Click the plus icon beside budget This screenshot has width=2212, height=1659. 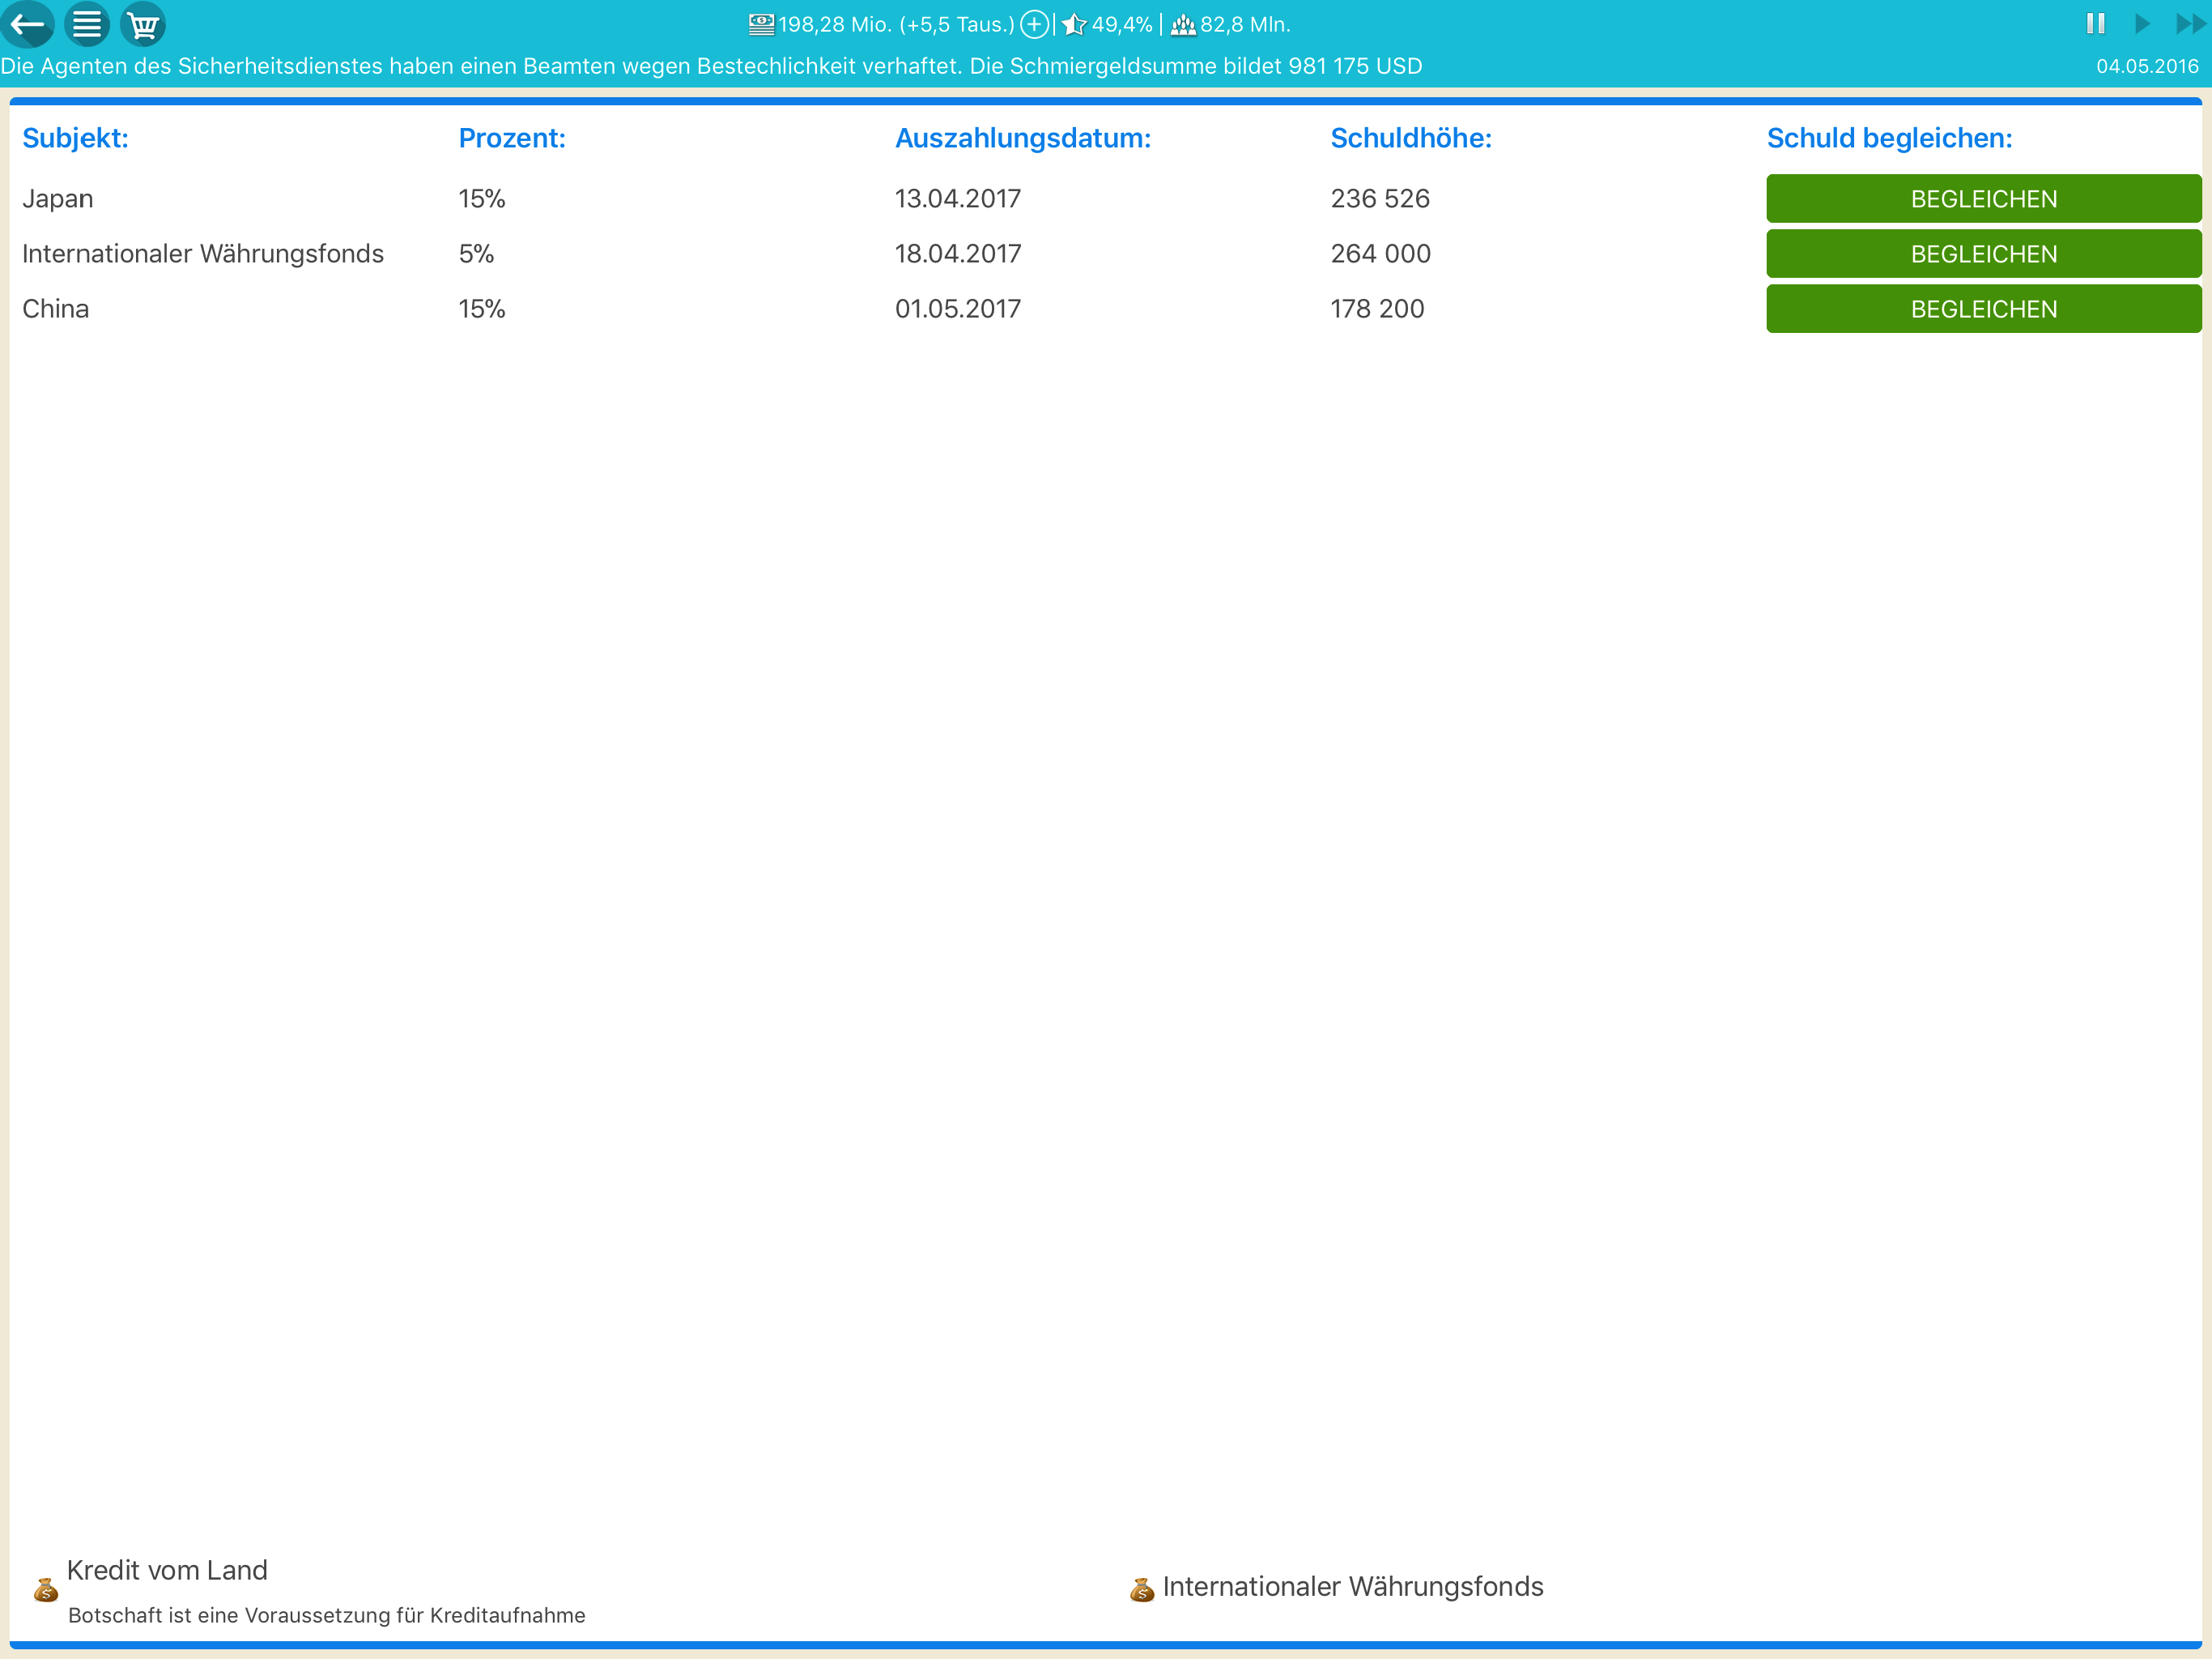1035,24
